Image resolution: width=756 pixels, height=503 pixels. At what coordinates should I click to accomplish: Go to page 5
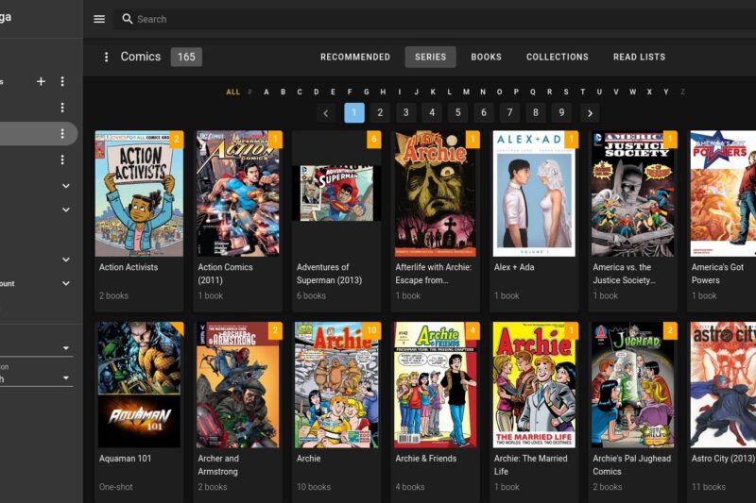[x=458, y=112]
